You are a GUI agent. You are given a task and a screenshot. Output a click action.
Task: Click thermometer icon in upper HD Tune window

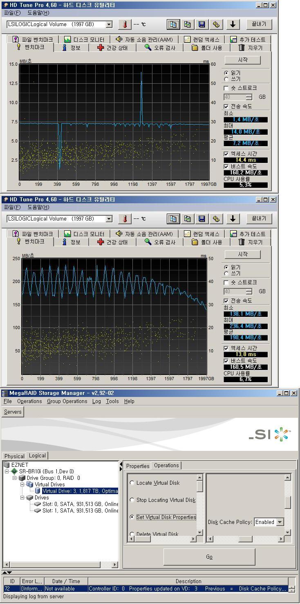coord(125,24)
